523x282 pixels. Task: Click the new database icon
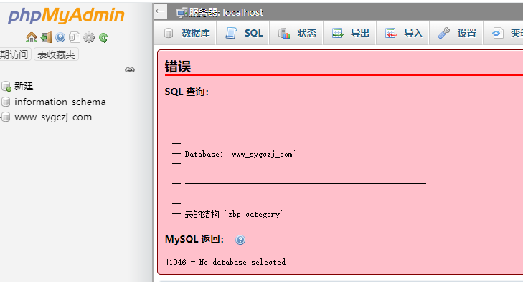6,86
